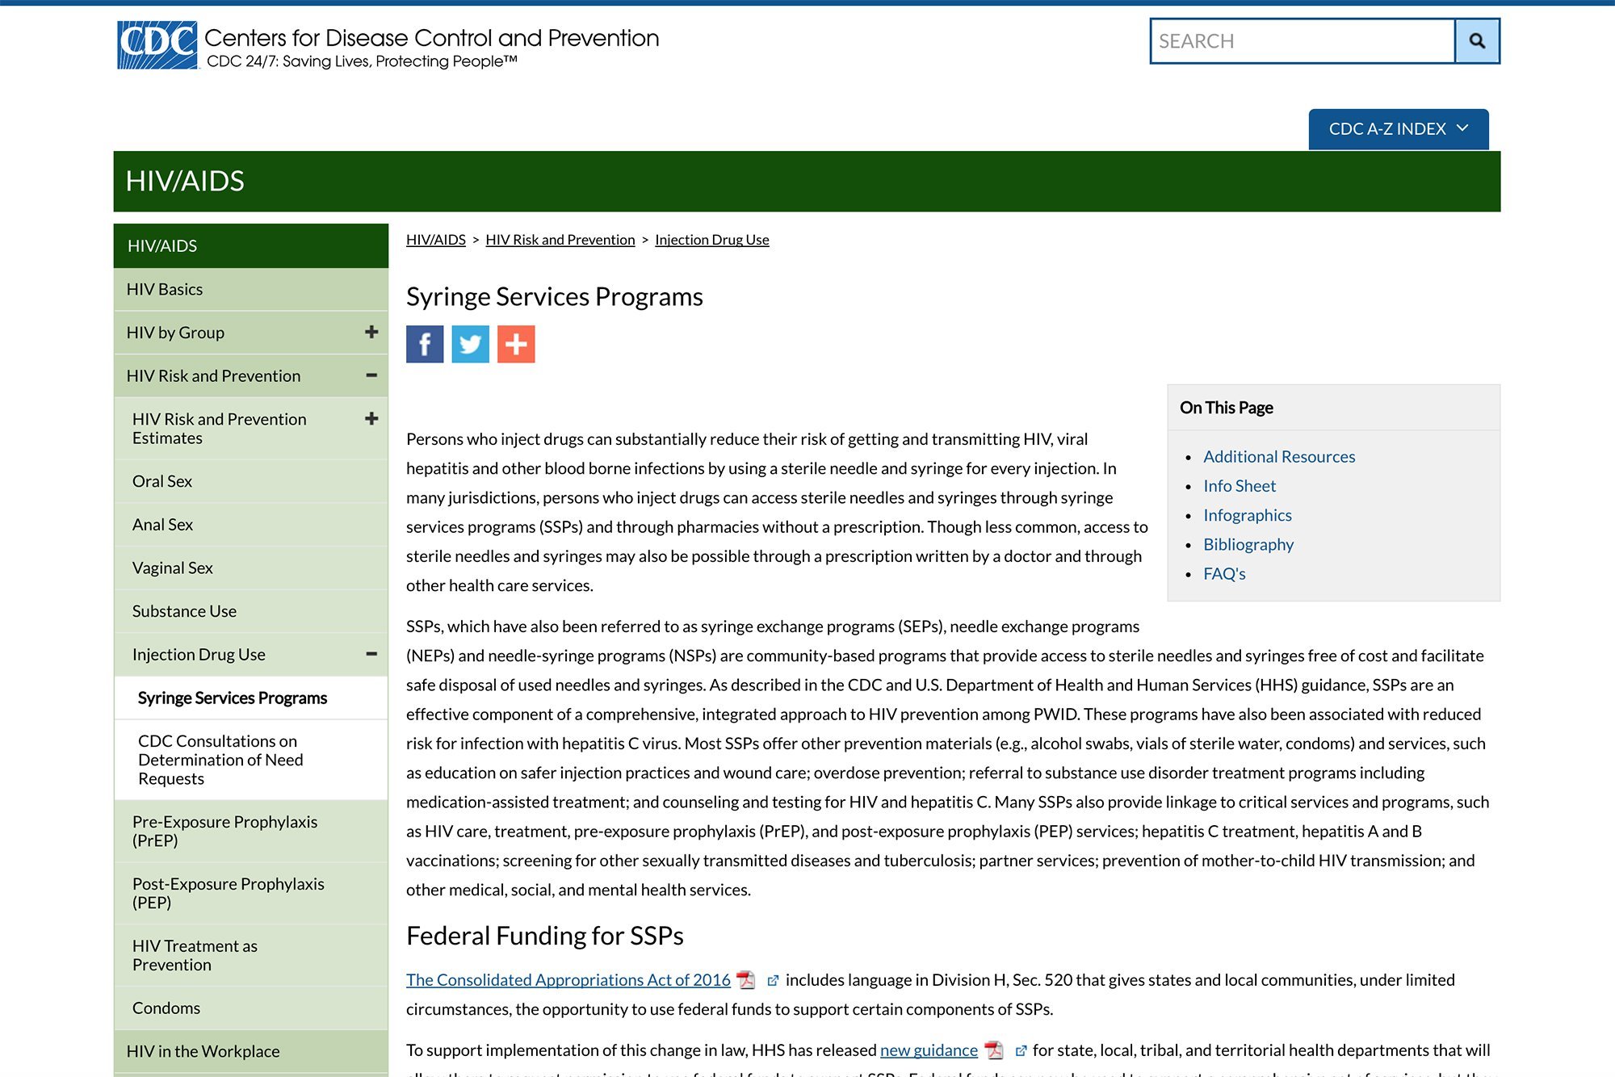
Task: Open Post-Exposure Prophylaxis (PEP) sidebar item
Action: (x=251, y=894)
